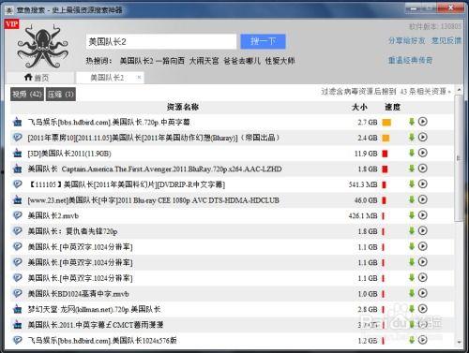The height and width of the screenshot is (353, 469).
Task: Open the 重温经典传奇 link
Action: click(x=410, y=60)
